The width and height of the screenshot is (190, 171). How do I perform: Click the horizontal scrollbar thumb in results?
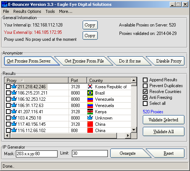click(63, 135)
